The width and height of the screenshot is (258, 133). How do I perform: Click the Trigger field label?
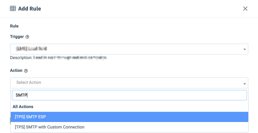coord(17,37)
